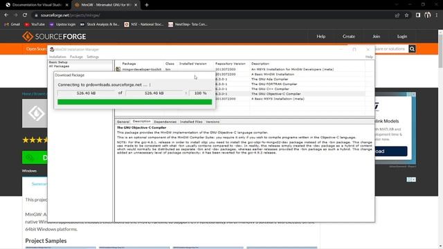Select The GNU FORTRAN Compiler row
The height and width of the screenshot is (249, 443).
(x=274, y=84)
